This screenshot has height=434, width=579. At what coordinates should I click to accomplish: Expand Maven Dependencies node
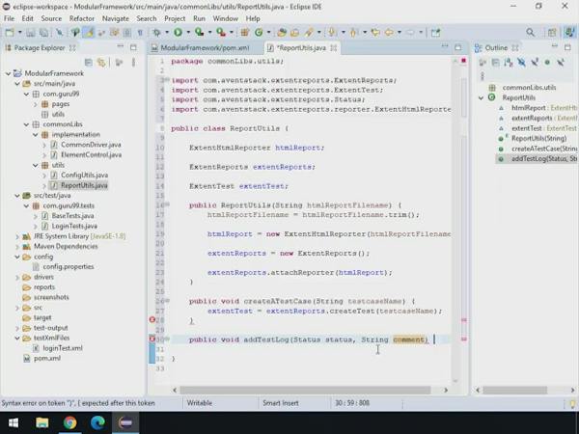point(17,247)
